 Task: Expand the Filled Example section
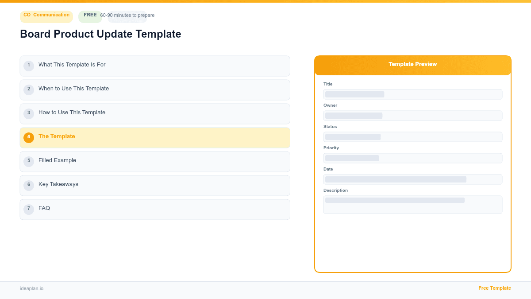click(x=155, y=161)
